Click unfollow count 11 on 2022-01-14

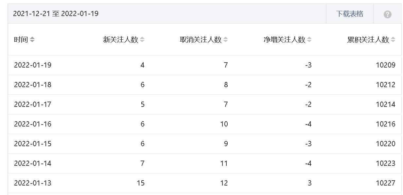pyautogui.click(x=224, y=163)
